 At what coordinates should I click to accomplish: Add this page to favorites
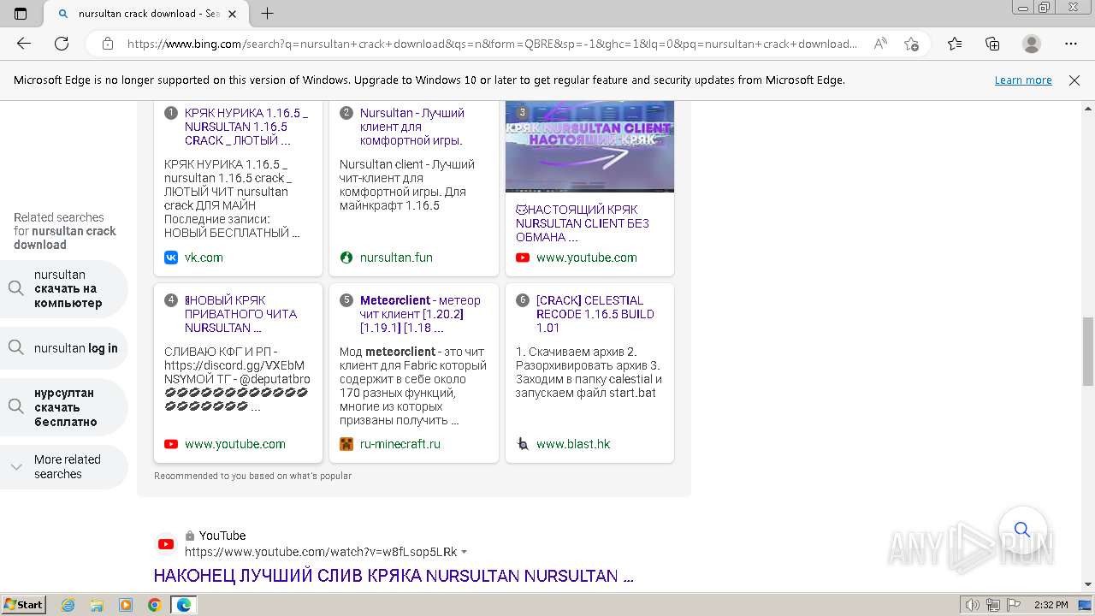tap(911, 44)
